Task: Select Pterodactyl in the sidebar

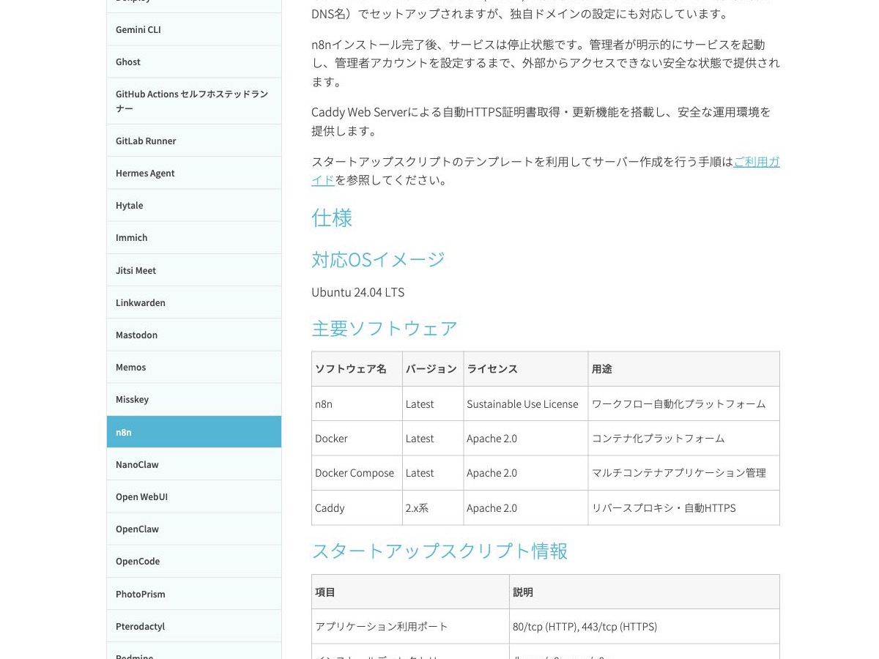Action: pyautogui.click(x=194, y=626)
